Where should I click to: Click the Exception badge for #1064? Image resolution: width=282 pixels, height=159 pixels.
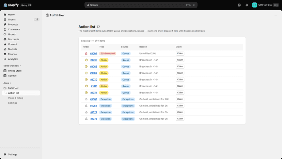105,106
